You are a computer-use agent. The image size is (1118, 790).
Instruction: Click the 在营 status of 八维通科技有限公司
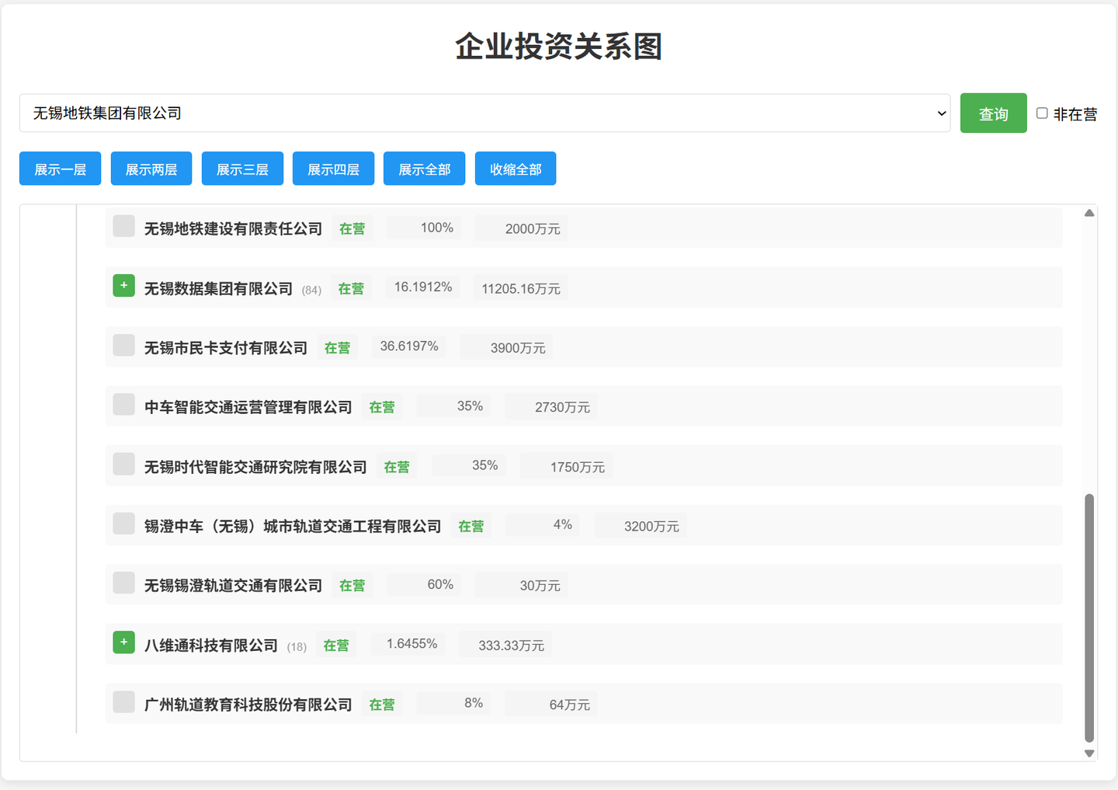coord(336,645)
